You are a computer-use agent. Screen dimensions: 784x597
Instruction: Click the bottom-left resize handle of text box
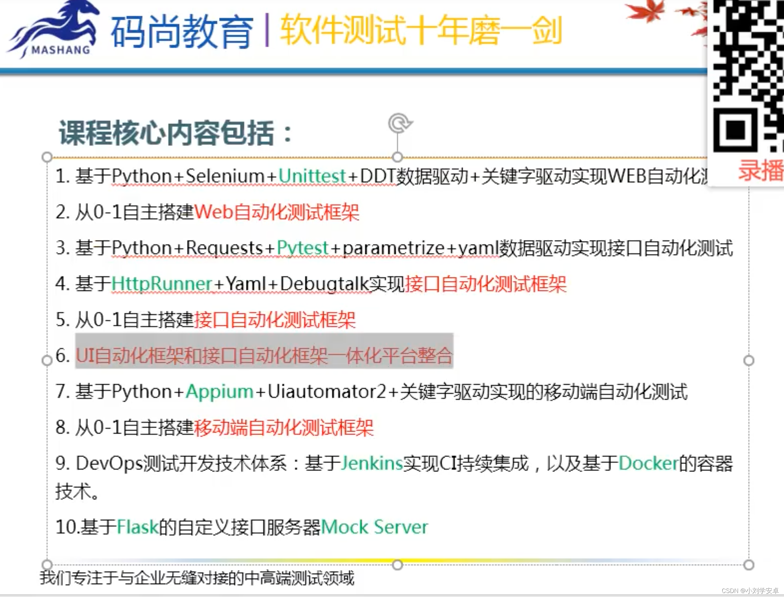(x=47, y=565)
